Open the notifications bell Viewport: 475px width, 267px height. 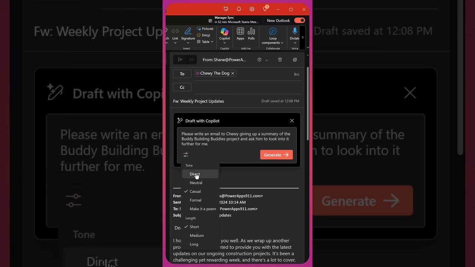tap(239, 9)
